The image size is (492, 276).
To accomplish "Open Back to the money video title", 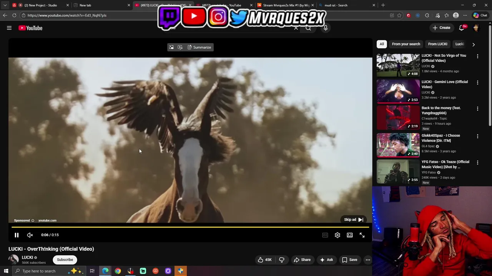I will pos(441,110).
